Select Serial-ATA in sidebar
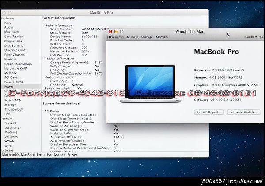This screenshot has width=265, height=186. [x=13, y=100]
